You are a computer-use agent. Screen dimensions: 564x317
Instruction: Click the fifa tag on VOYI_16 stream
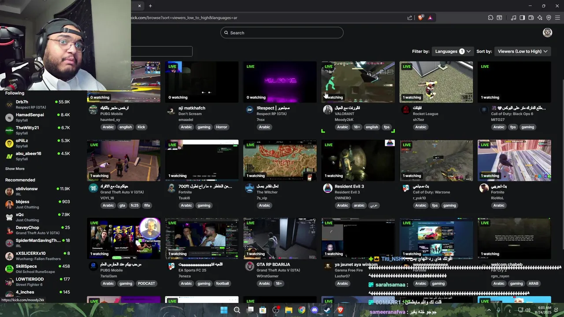pyautogui.click(x=147, y=206)
